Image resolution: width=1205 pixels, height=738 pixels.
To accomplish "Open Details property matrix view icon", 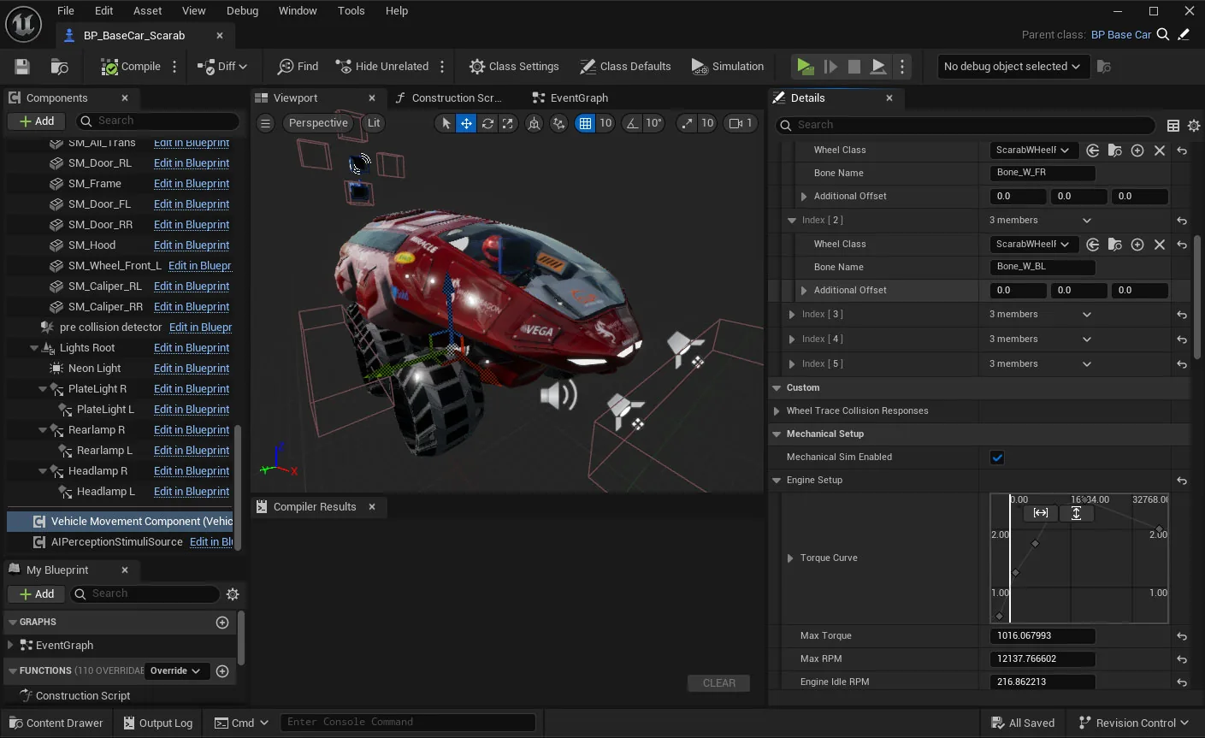I will coord(1173,125).
